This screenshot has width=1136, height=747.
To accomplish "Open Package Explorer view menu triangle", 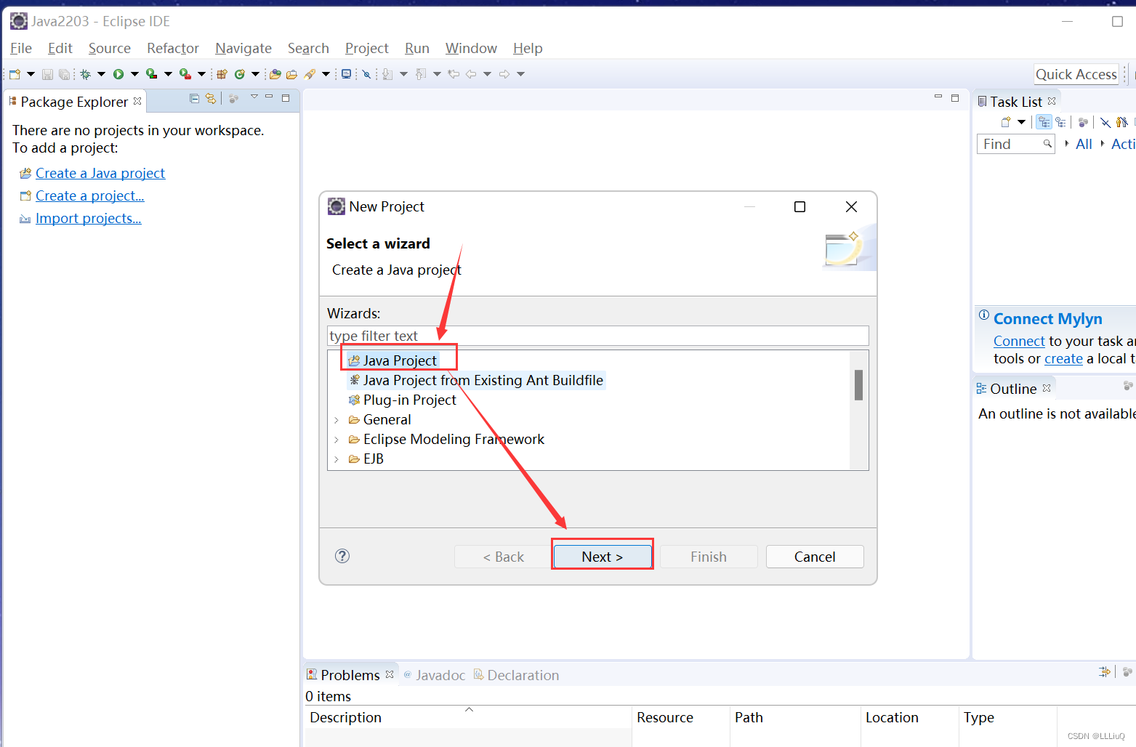I will 254,97.
